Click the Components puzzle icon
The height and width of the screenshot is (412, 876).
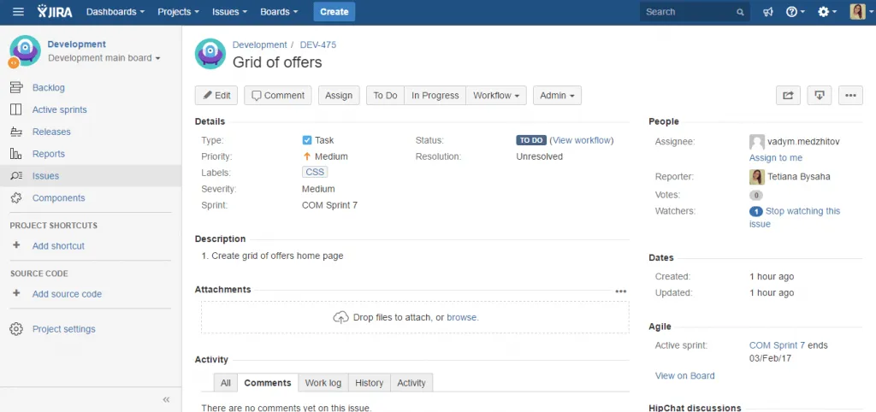(16, 197)
